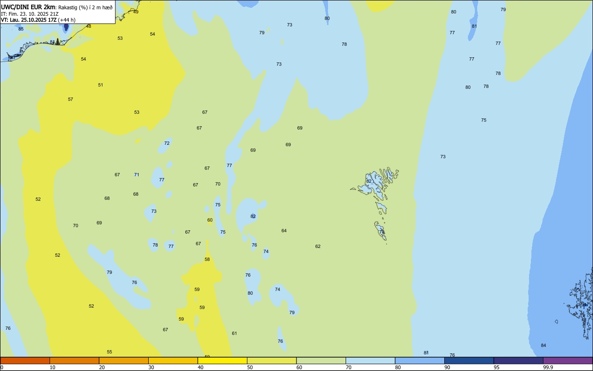The image size is (593, 371).
Task: Click the purple legend swatch above 99.9
Action: pyautogui.click(x=568, y=360)
